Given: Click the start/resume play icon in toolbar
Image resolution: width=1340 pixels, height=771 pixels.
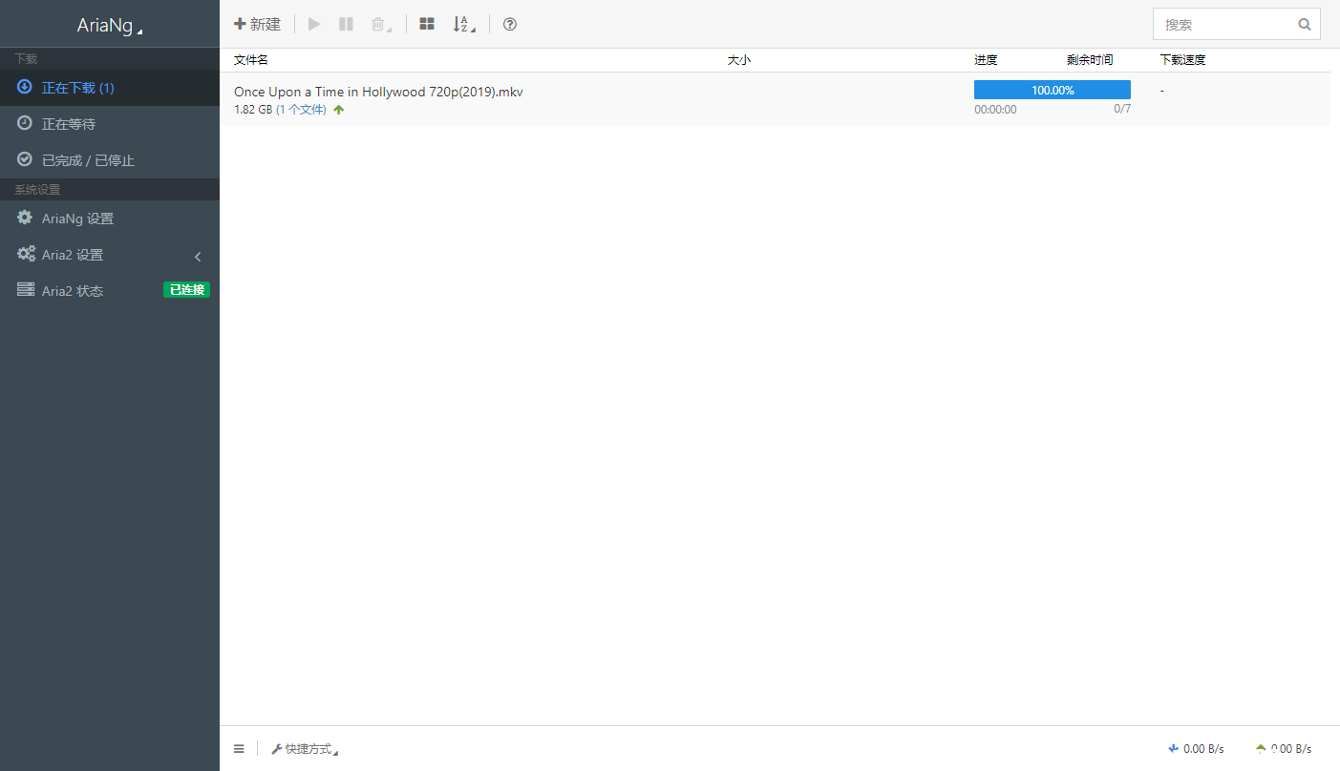Looking at the screenshot, I should [x=314, y=24].
